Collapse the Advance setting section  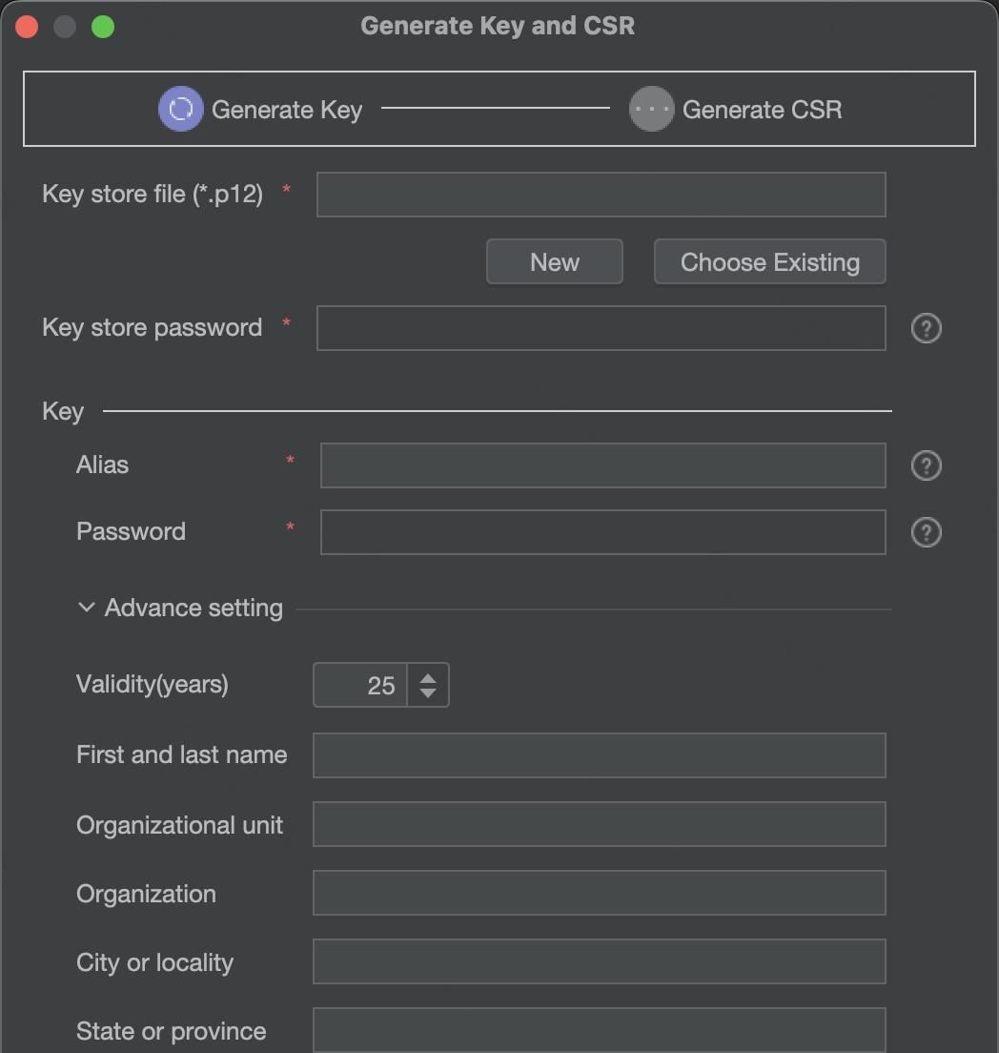pyautogui.click(x=87, y=608)
